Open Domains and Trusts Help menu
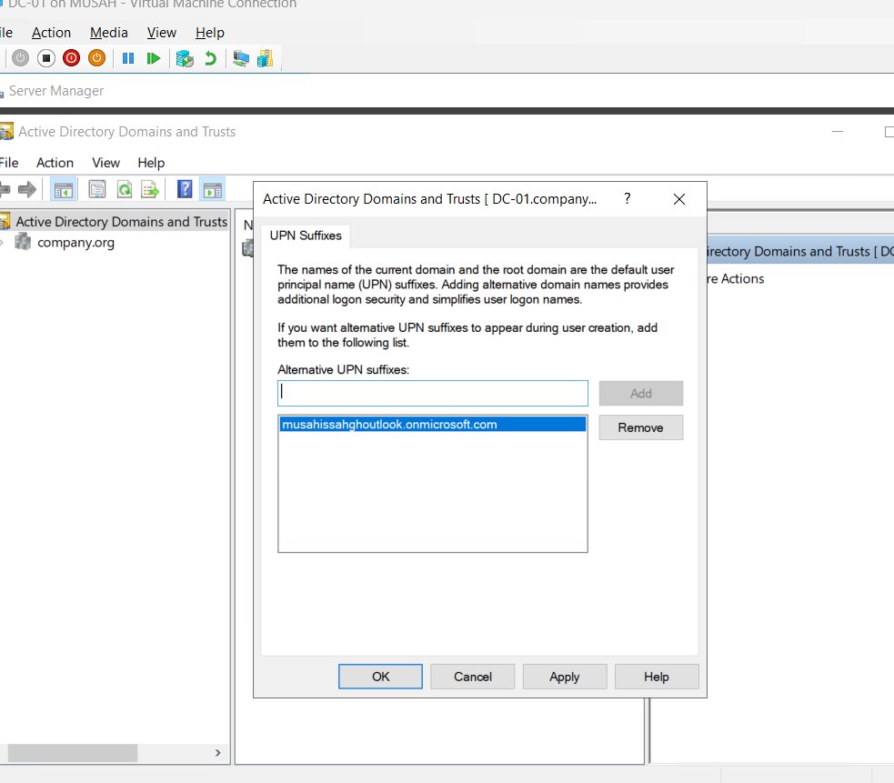 pyautogui.click(x=151, y=163)
